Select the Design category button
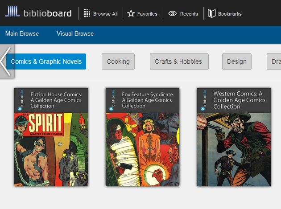 pos(237,61)
